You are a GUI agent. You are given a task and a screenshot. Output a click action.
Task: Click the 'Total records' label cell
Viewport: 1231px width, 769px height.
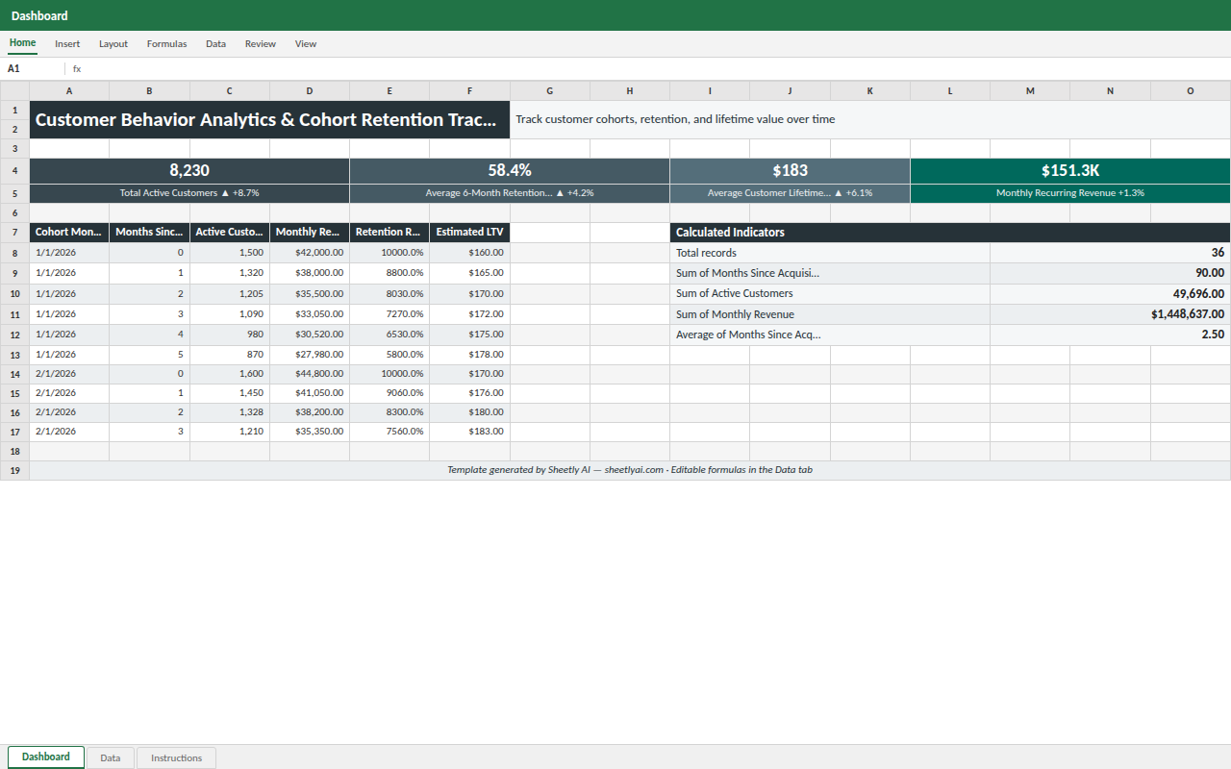point(830,253)
